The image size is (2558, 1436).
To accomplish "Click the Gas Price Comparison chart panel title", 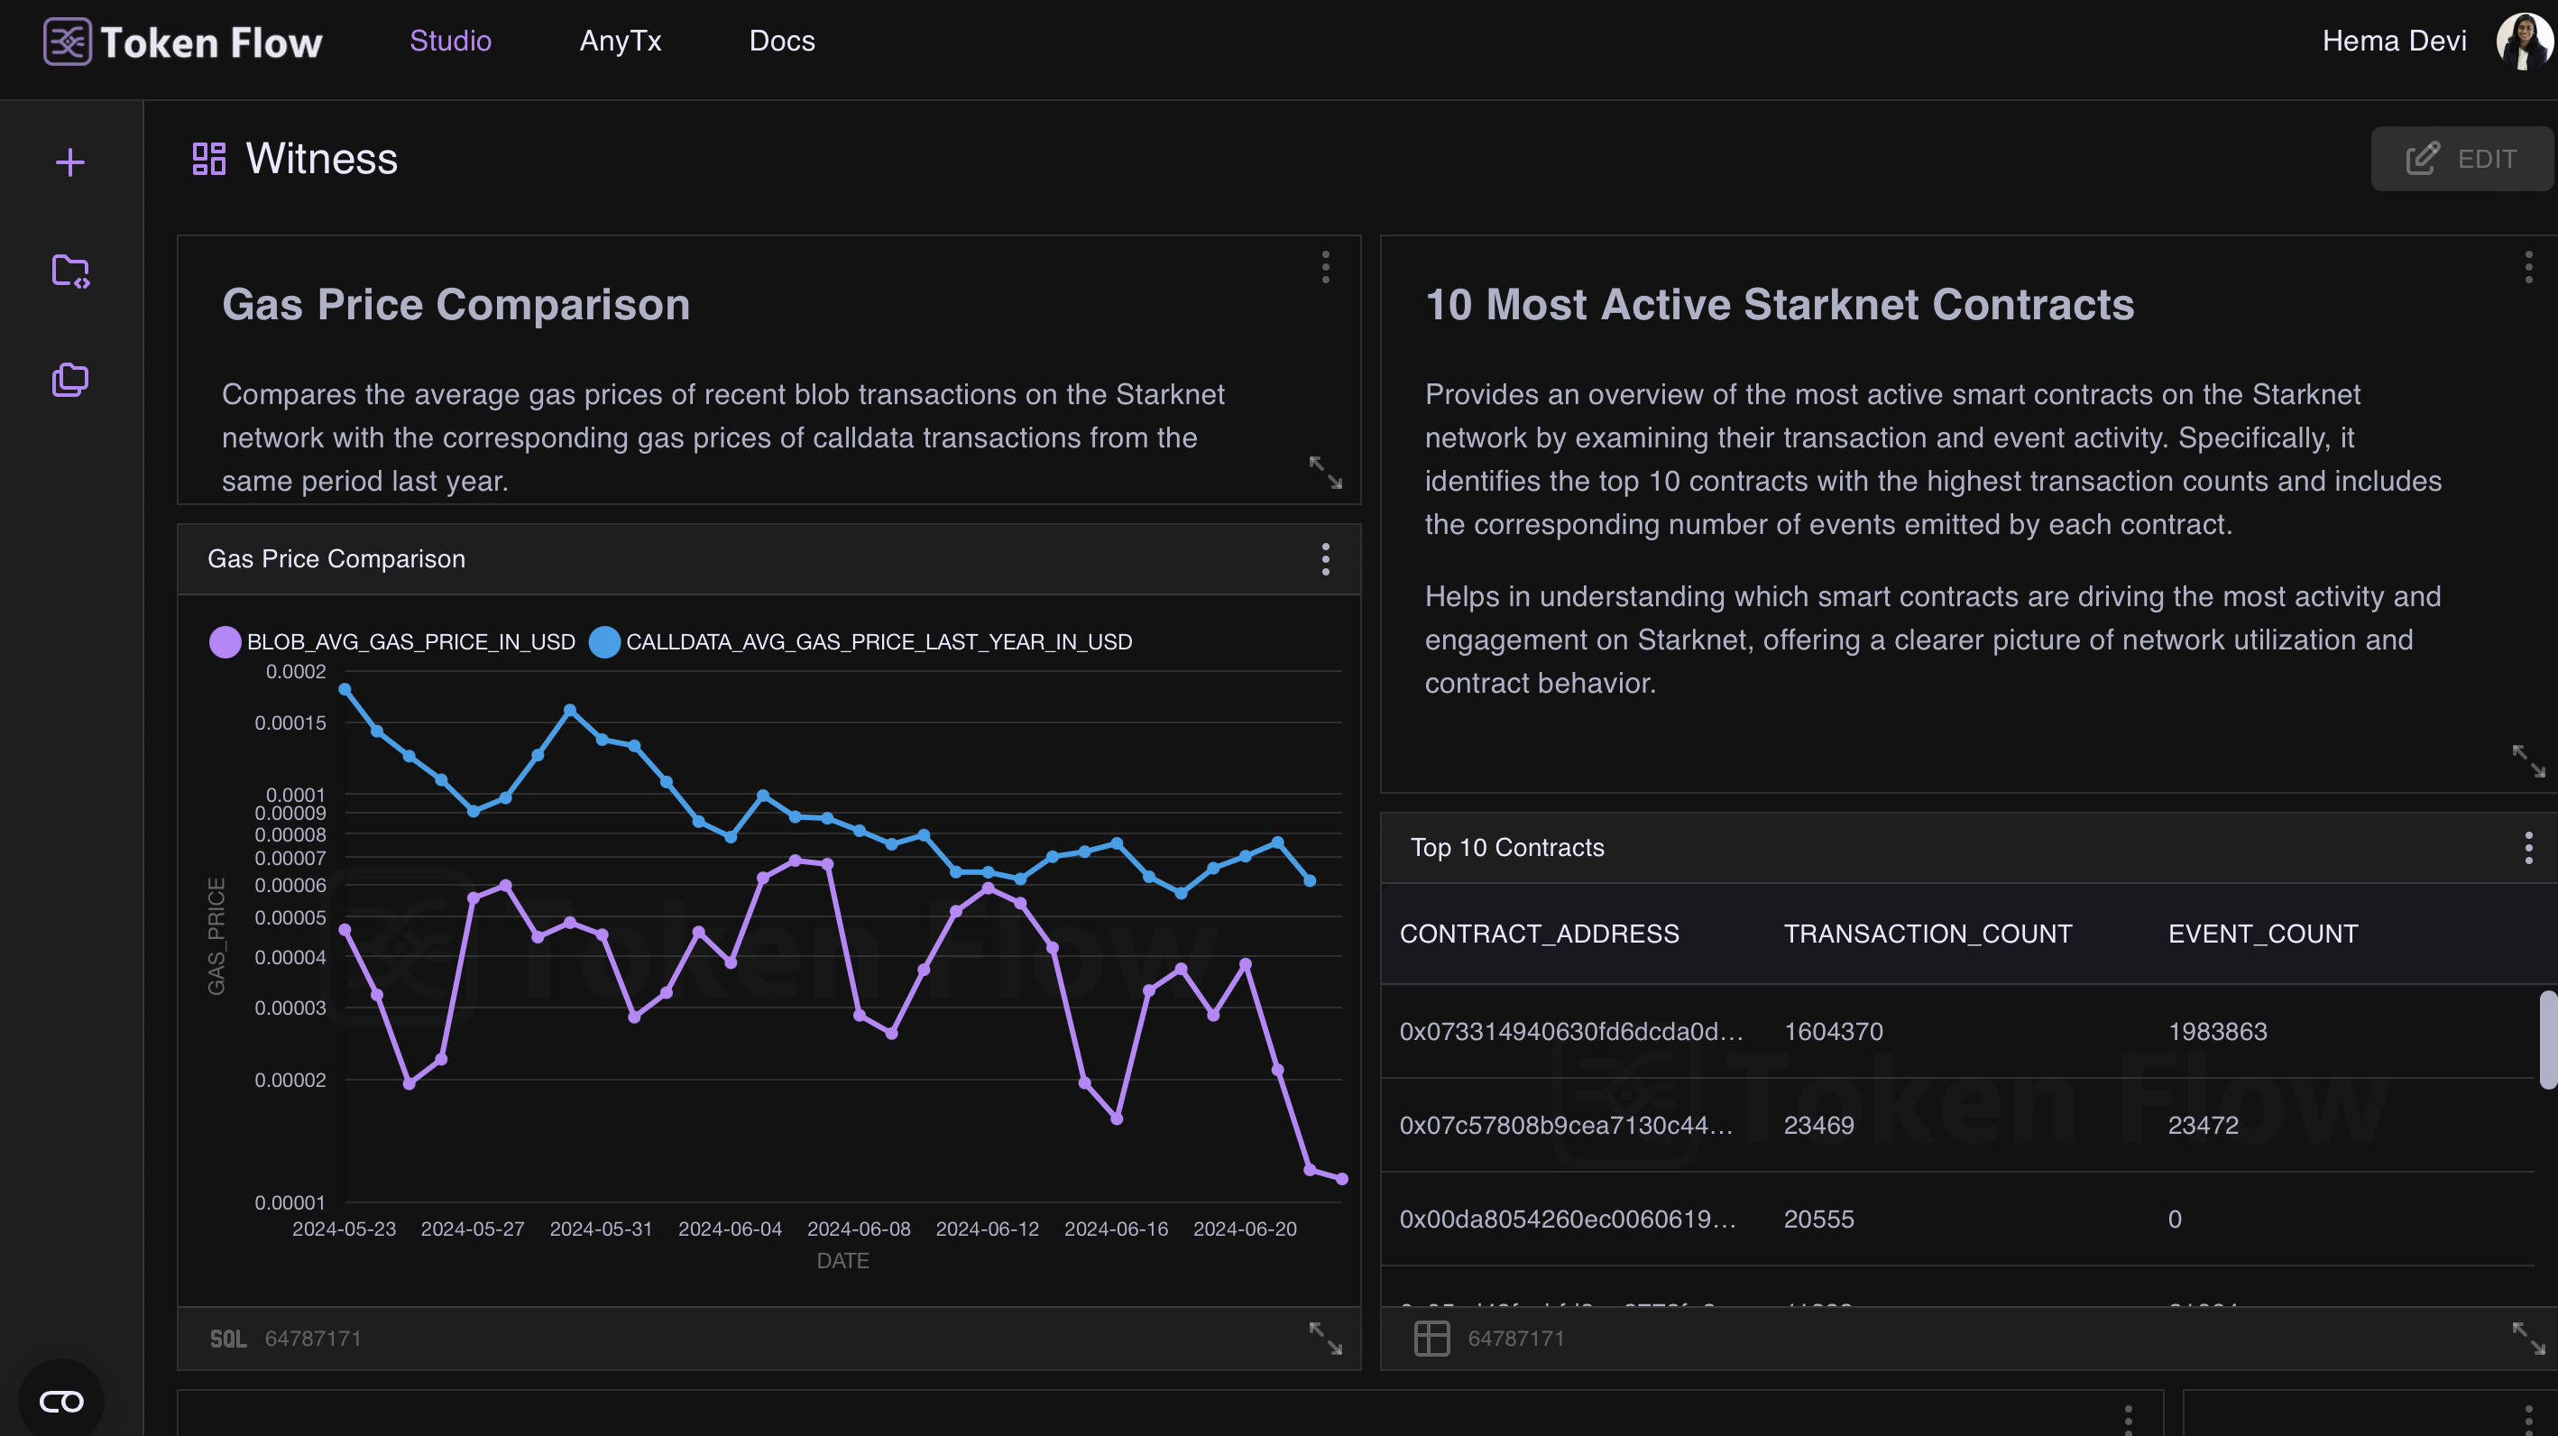I will [336, 559].
